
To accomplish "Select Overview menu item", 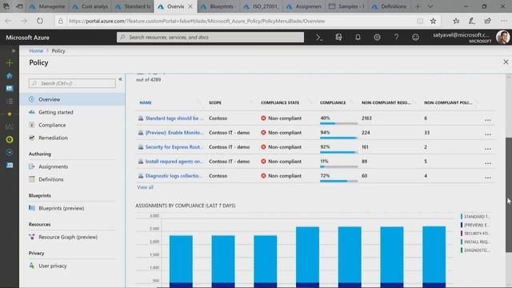I will pos(72,99).
